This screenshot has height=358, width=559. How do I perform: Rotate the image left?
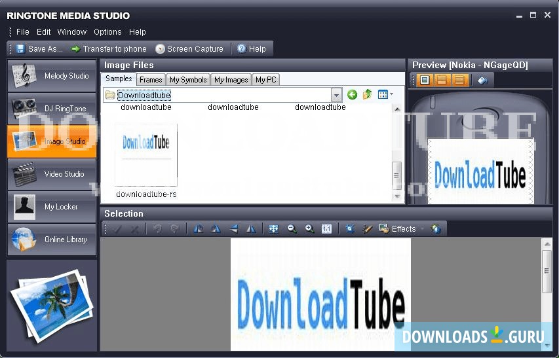pyautogui.click(x=198, y=229)
